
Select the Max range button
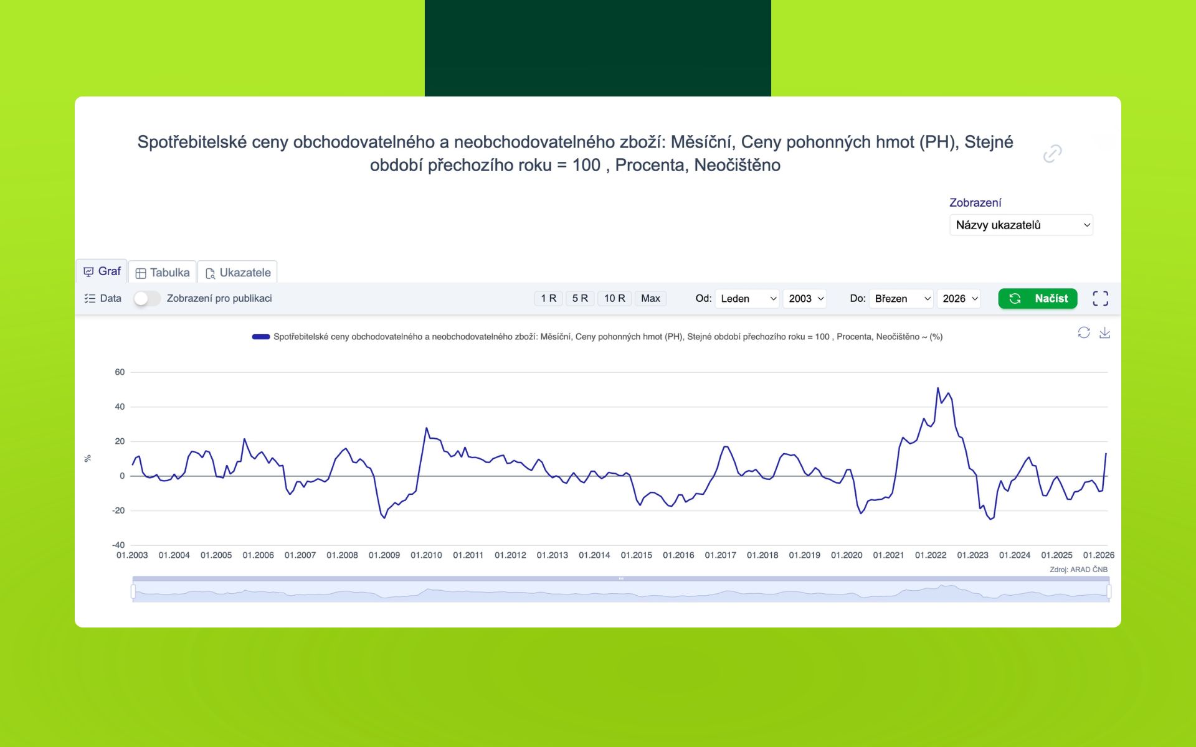click(650, 299)
